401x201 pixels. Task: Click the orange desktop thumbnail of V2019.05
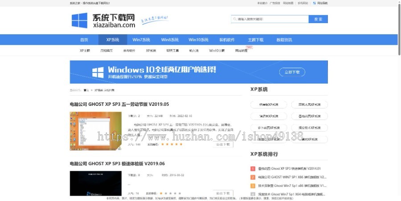click(96, 131)
